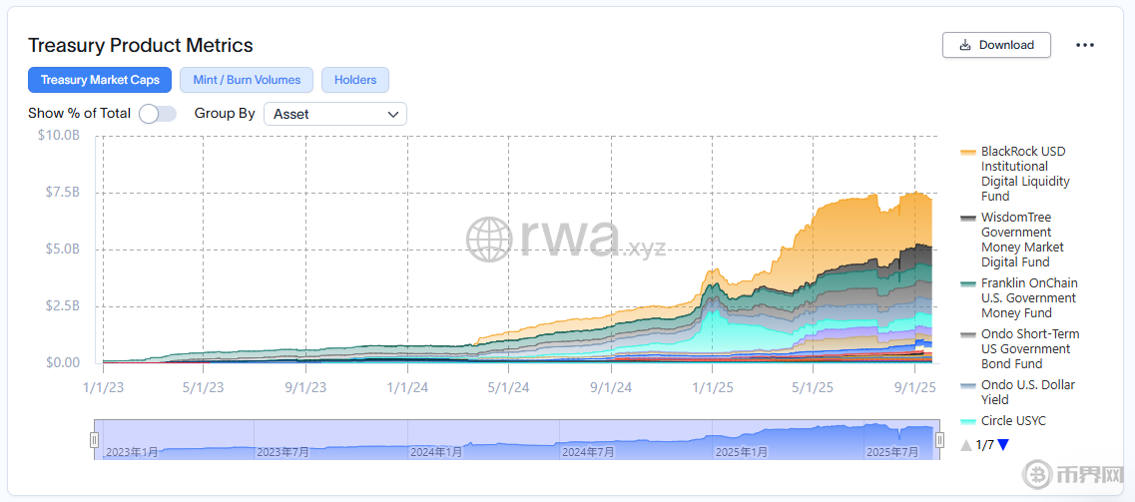Click the WisdomTree legend color marker
The width and height of the screenshot is (1135, 502).
[x=967, y=218]
